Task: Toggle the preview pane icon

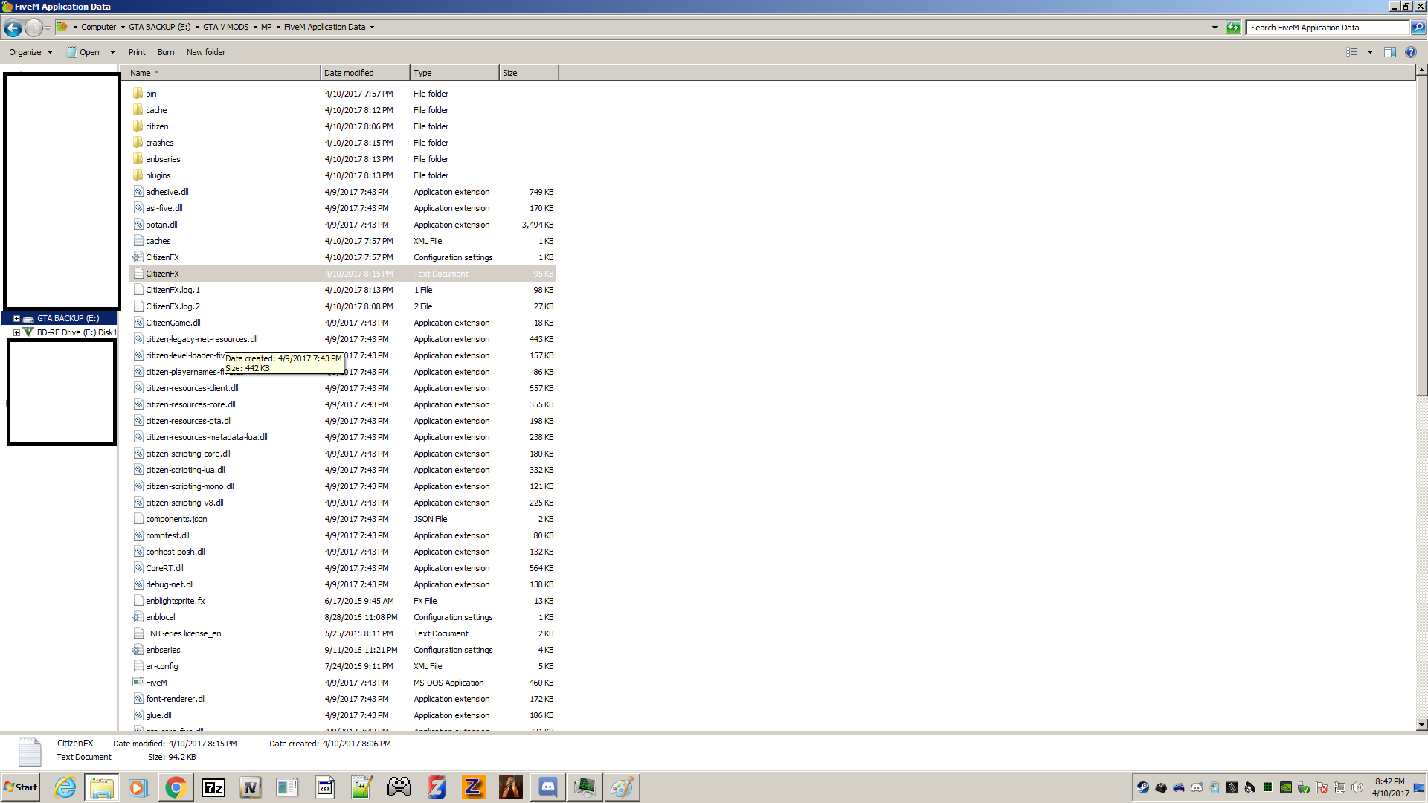Action: (x=1389, y=52)
